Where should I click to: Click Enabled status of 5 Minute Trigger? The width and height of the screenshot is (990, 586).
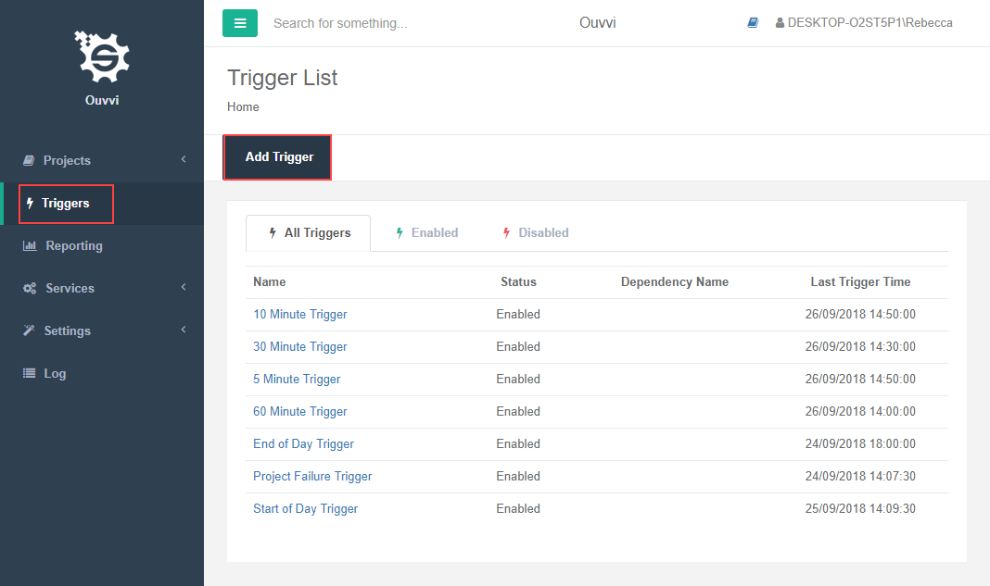[518, 380]
